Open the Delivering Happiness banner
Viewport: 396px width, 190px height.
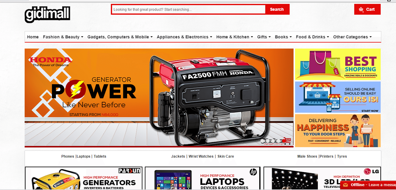pos(338,131)
